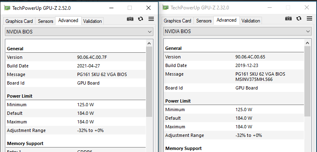The width and height of the screenshot is (317, 152).
Task: Click Adjustment Range row in GPU-Z 2.32.0
Action: point(234,135)
